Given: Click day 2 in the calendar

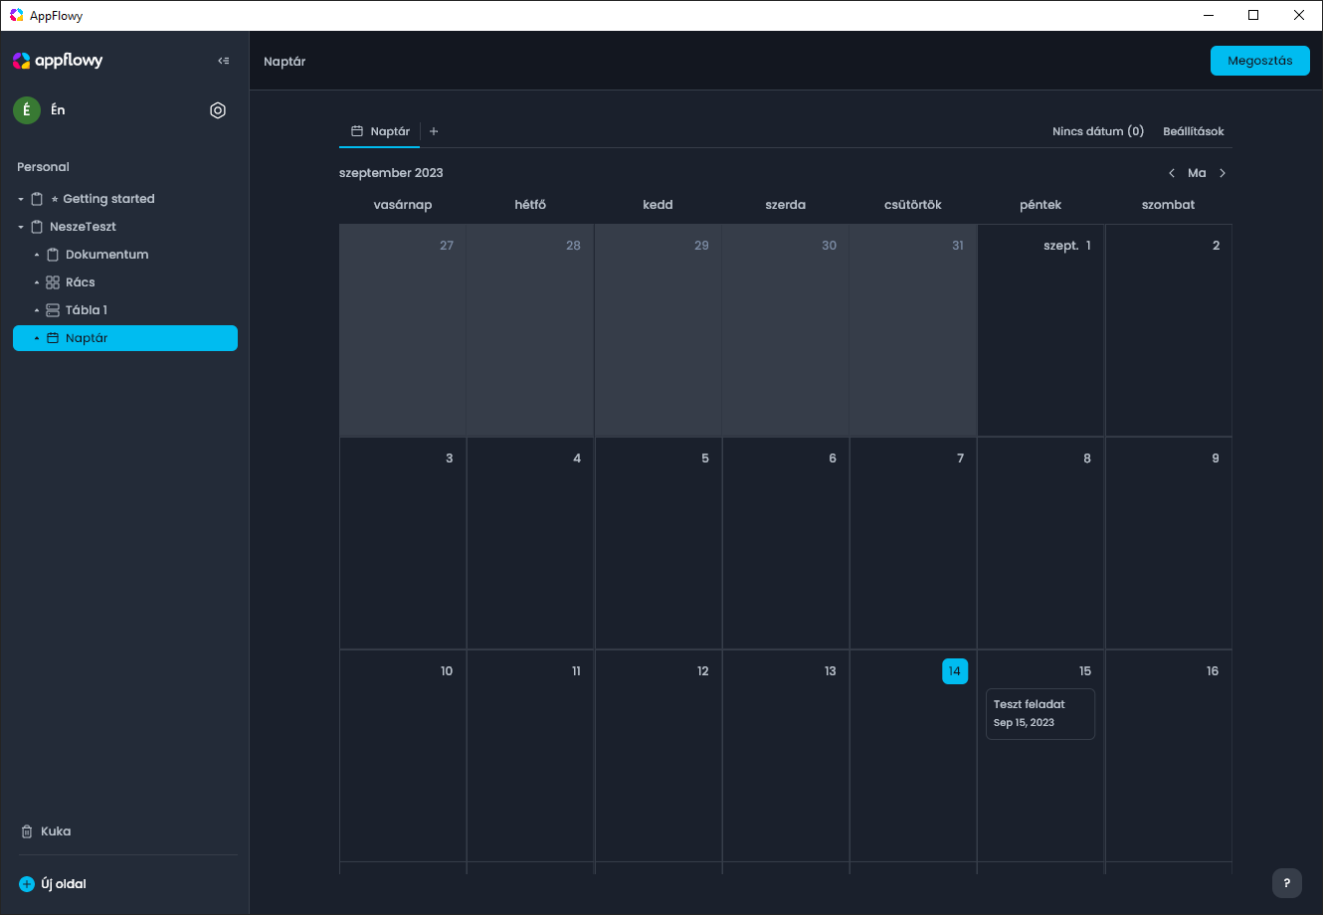Looking at the screenshot, I should 1216,246.
